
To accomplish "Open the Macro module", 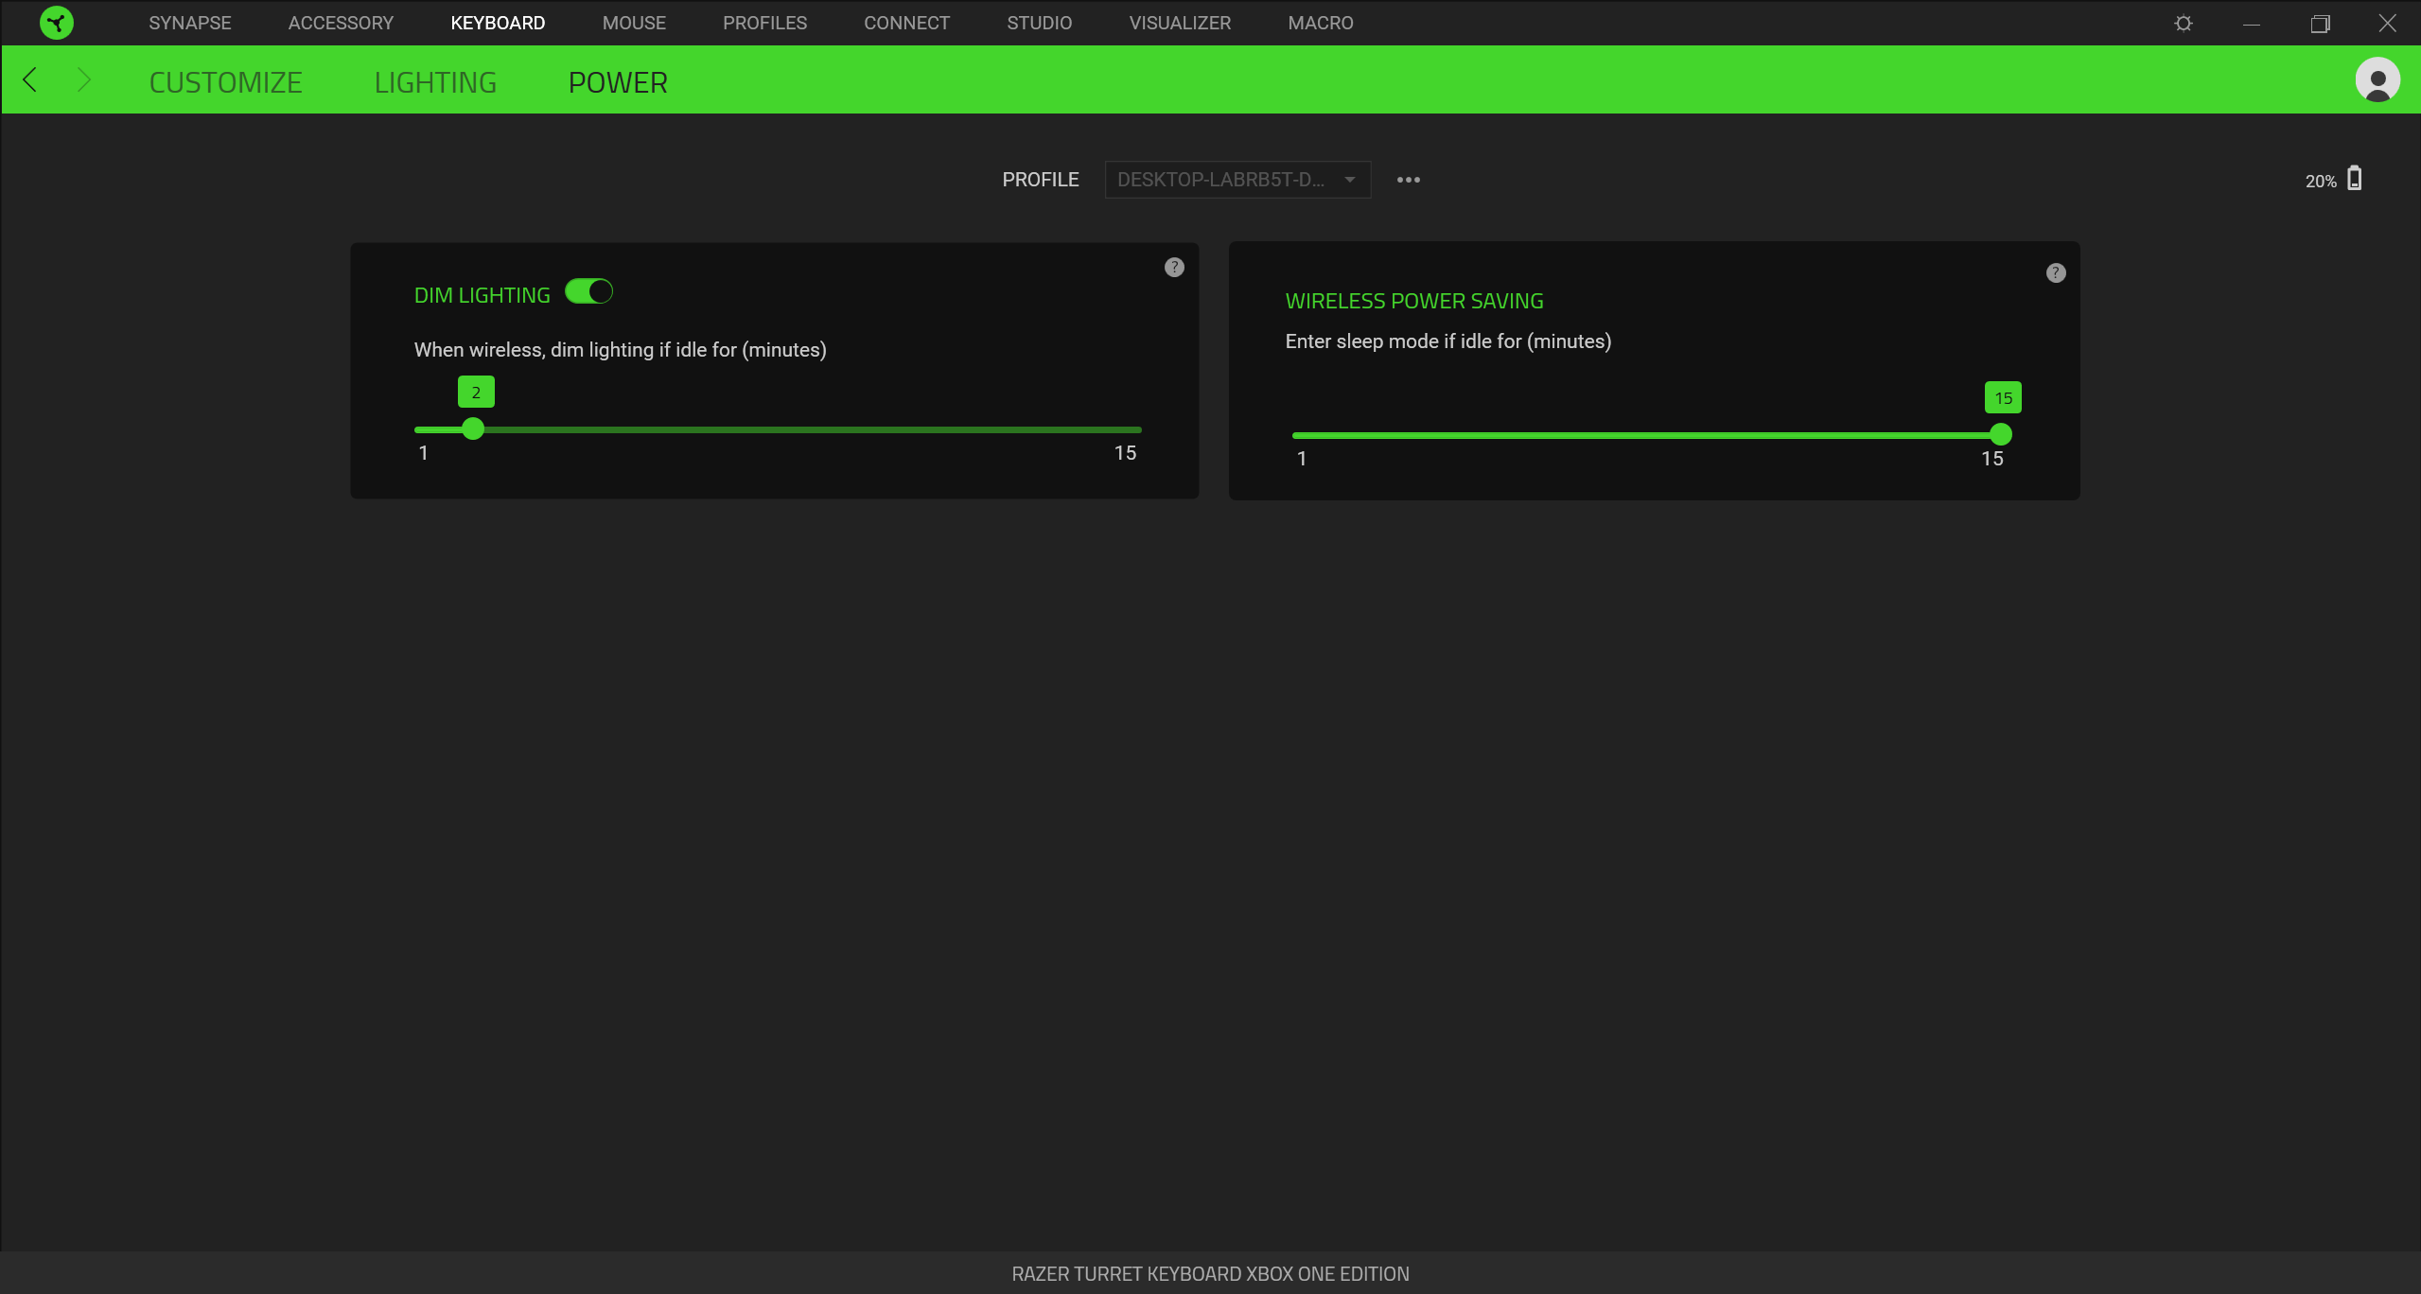I will pos(1320,23).
